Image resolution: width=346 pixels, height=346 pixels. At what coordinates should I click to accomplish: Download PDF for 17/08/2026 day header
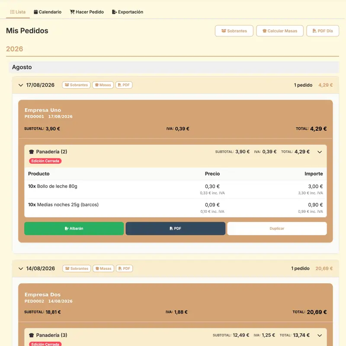pyautogui.click(x=124, y=85)
